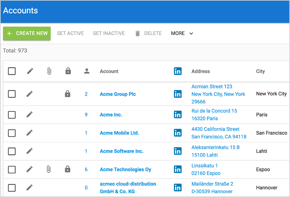Viewport: 290px width, 197px height.
Task: Edit Acme Group Plc with pencil icon
Action: (x=30, y=94)
